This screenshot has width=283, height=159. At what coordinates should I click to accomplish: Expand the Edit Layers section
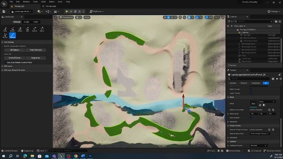click(x=2, y=66)
